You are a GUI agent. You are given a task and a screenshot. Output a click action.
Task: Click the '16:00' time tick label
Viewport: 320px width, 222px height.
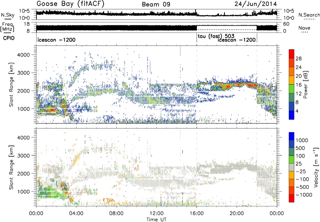[196, 214]
